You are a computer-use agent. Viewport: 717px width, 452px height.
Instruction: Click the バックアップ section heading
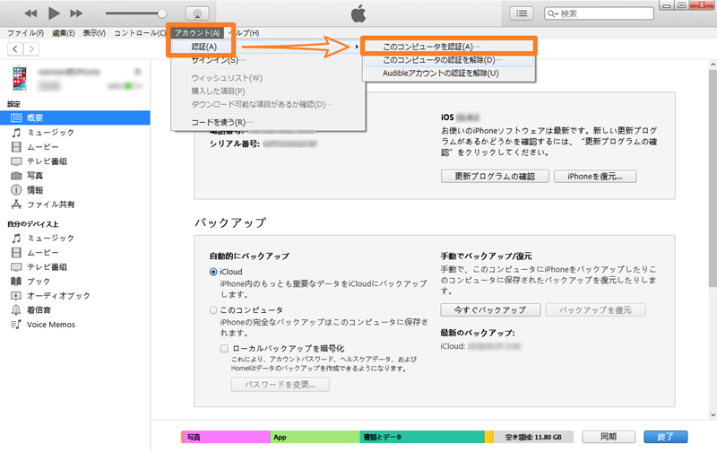click(x=230, y=222)
